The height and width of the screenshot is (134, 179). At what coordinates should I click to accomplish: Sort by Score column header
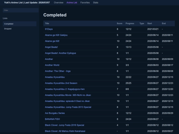pyautogui.click(x=120, y=23)
